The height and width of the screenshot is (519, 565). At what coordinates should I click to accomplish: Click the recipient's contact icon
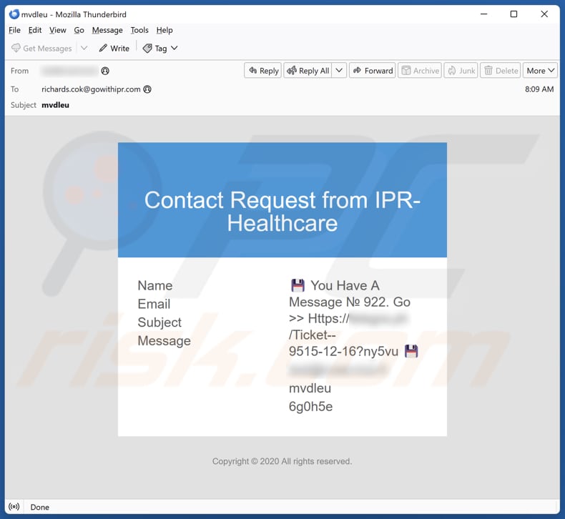[x=147, y=89]
